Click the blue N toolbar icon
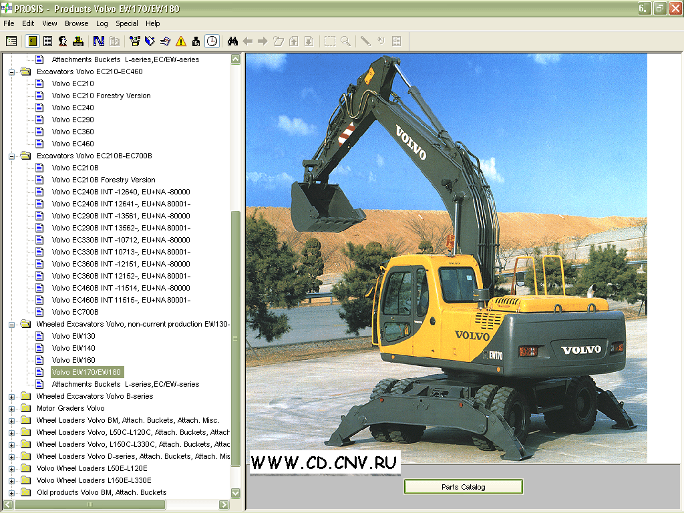The width and height of the screenshot is (684, 513). [x=99, y=41]
